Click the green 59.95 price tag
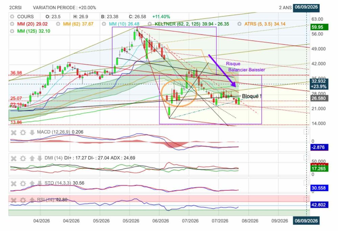The image size is (338, 231). [319, 27]
